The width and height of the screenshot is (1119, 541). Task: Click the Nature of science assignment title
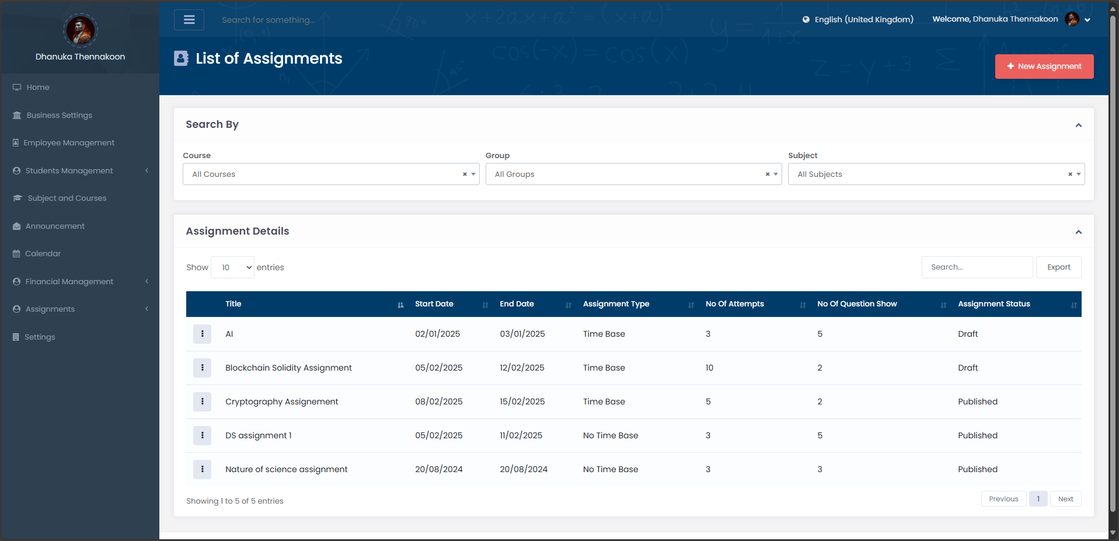coord(286,469)
